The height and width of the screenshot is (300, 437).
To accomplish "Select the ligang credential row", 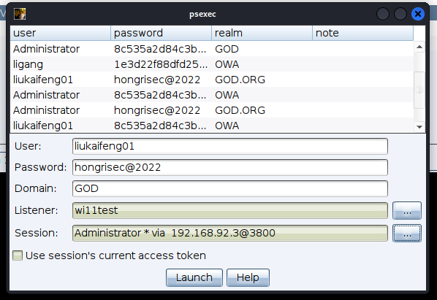I will 212,64.
